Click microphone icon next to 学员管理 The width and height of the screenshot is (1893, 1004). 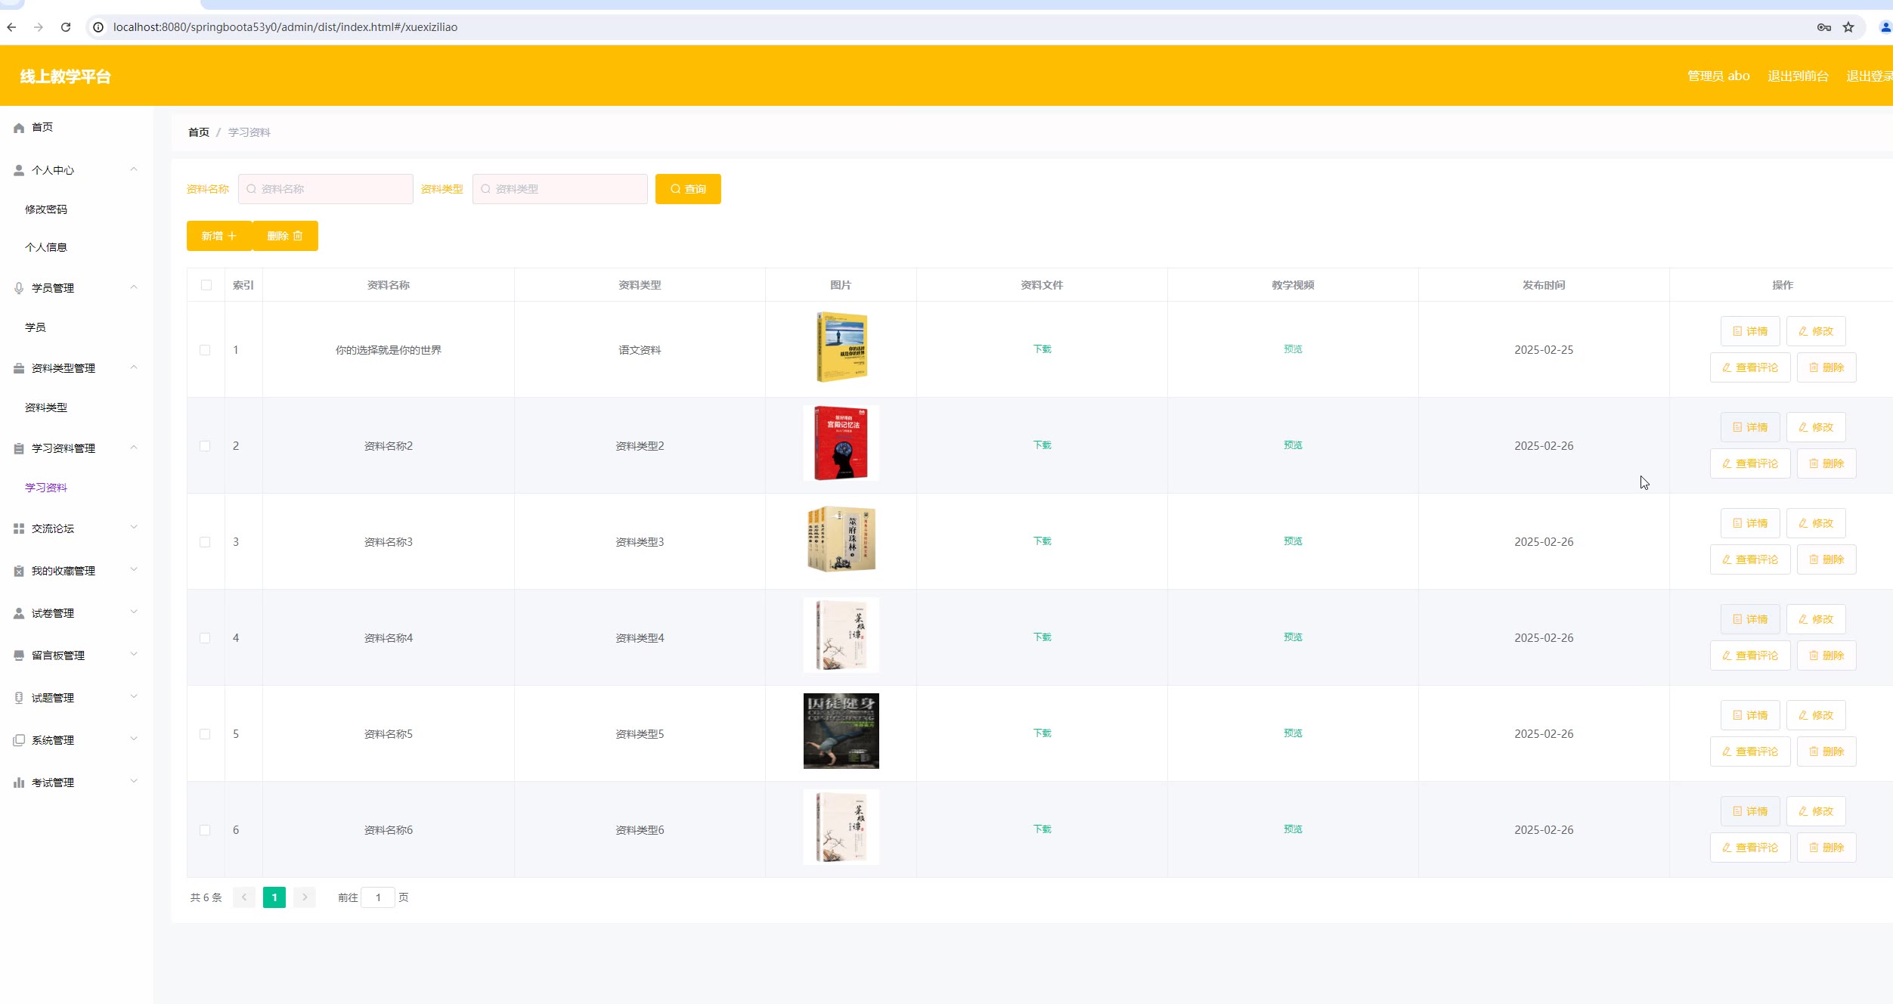pyautogui.click(x=19, y=288)
